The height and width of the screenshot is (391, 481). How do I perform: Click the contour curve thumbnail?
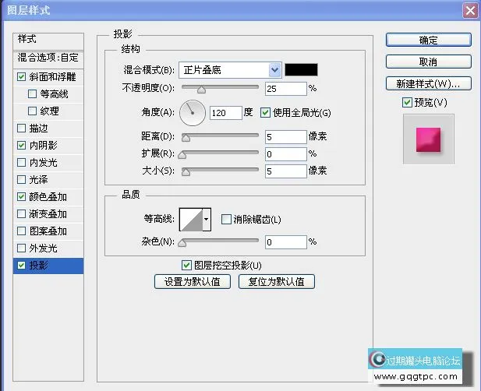tap(191, 220)
